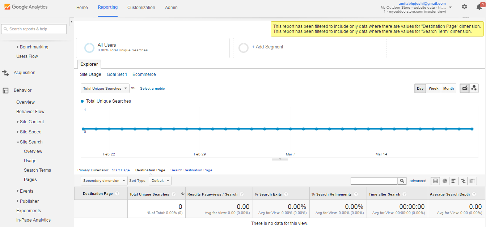Expand the Sort Type Default dropdown
Viewport: 486px width, 227px height.
pos(160,181)
